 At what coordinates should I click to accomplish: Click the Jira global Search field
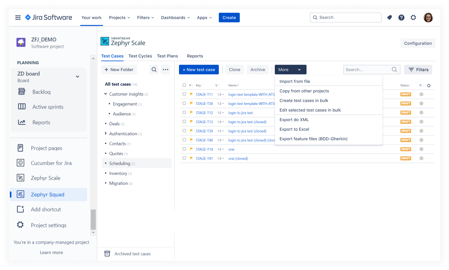click(346, 17)
